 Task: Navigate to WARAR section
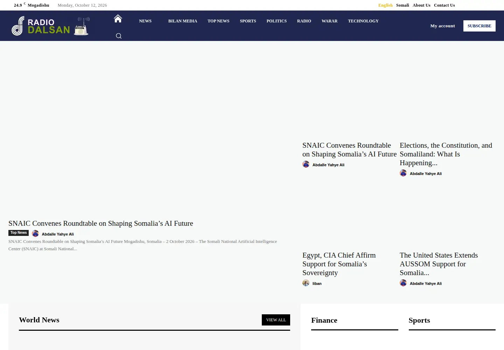[x=330, y=21]
